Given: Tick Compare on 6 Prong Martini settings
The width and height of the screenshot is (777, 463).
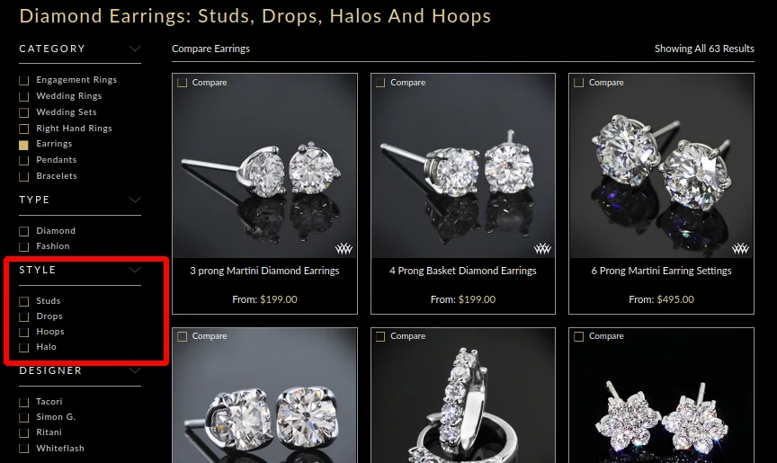Looking at the screenshot, I should click(579, 83).
